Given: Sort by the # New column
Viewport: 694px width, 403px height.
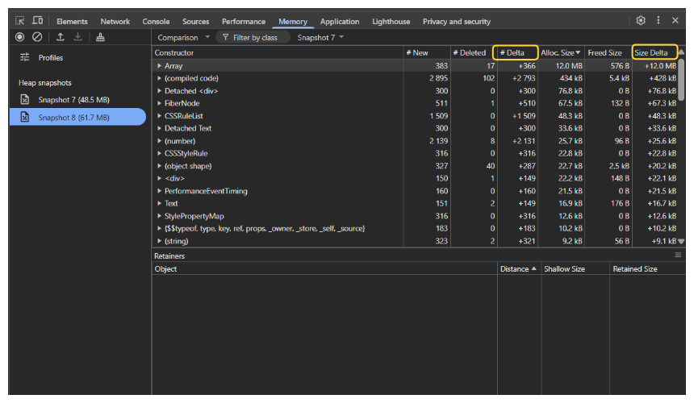Looking at the screenshot, I should (x=427, y=52).
